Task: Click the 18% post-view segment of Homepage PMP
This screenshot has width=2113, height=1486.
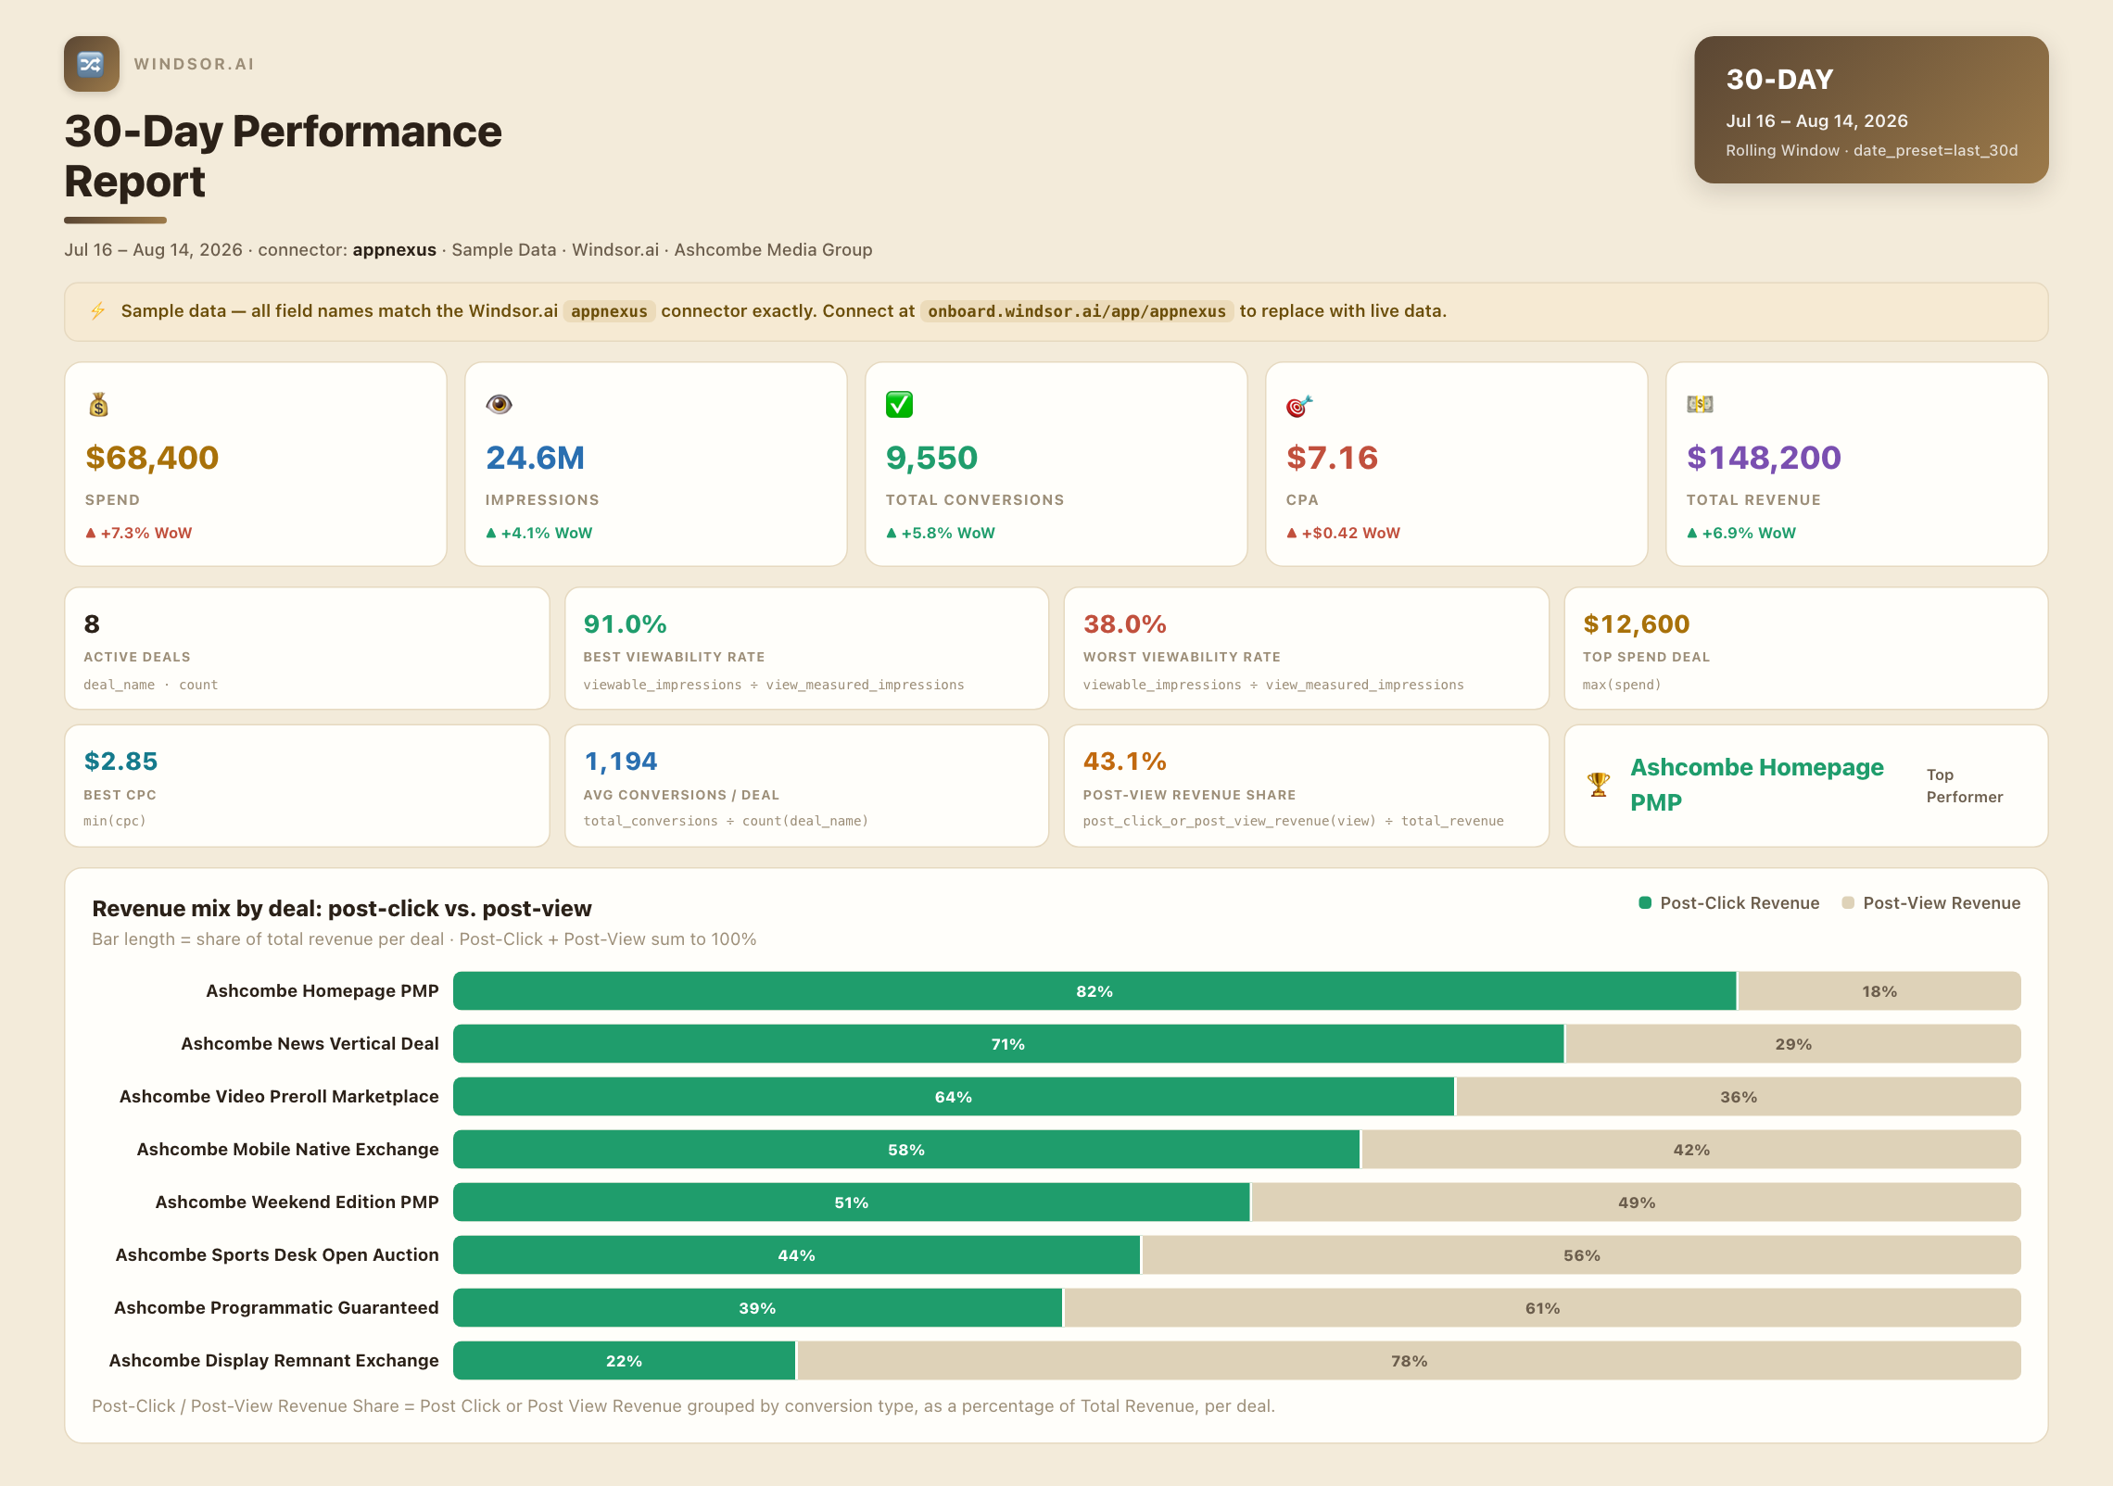Action: pos(1879,991)
